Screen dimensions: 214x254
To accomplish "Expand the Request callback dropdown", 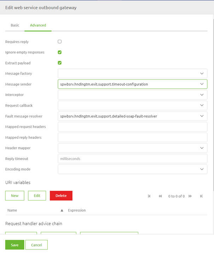I will [x=133, y=106].
